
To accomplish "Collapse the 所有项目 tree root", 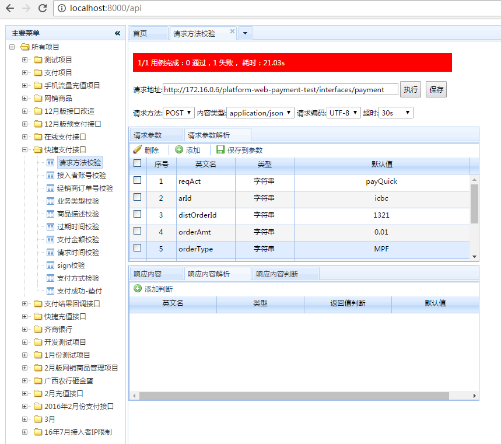I will (12, 47).
